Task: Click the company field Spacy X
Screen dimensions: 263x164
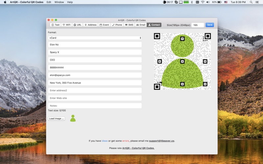Action: [95, 52]
